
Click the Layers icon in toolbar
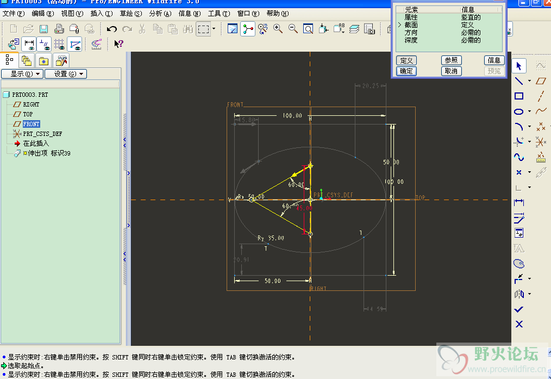tap(354, 29)
